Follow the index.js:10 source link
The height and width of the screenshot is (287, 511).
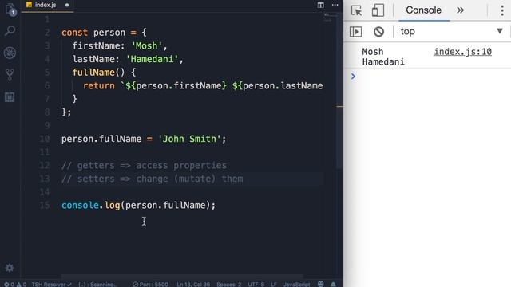[463, 52]
